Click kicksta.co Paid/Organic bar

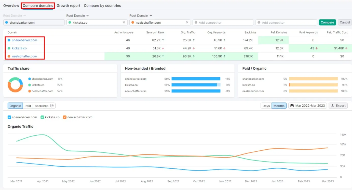tap(313, 85)
